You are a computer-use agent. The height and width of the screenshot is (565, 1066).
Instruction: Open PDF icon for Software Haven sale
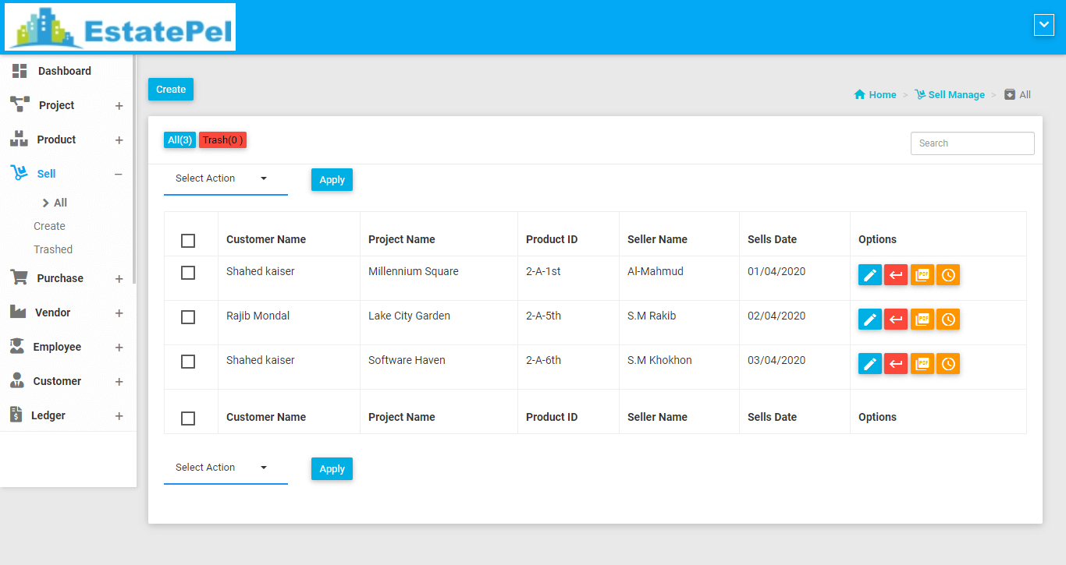tap(922, 364)
